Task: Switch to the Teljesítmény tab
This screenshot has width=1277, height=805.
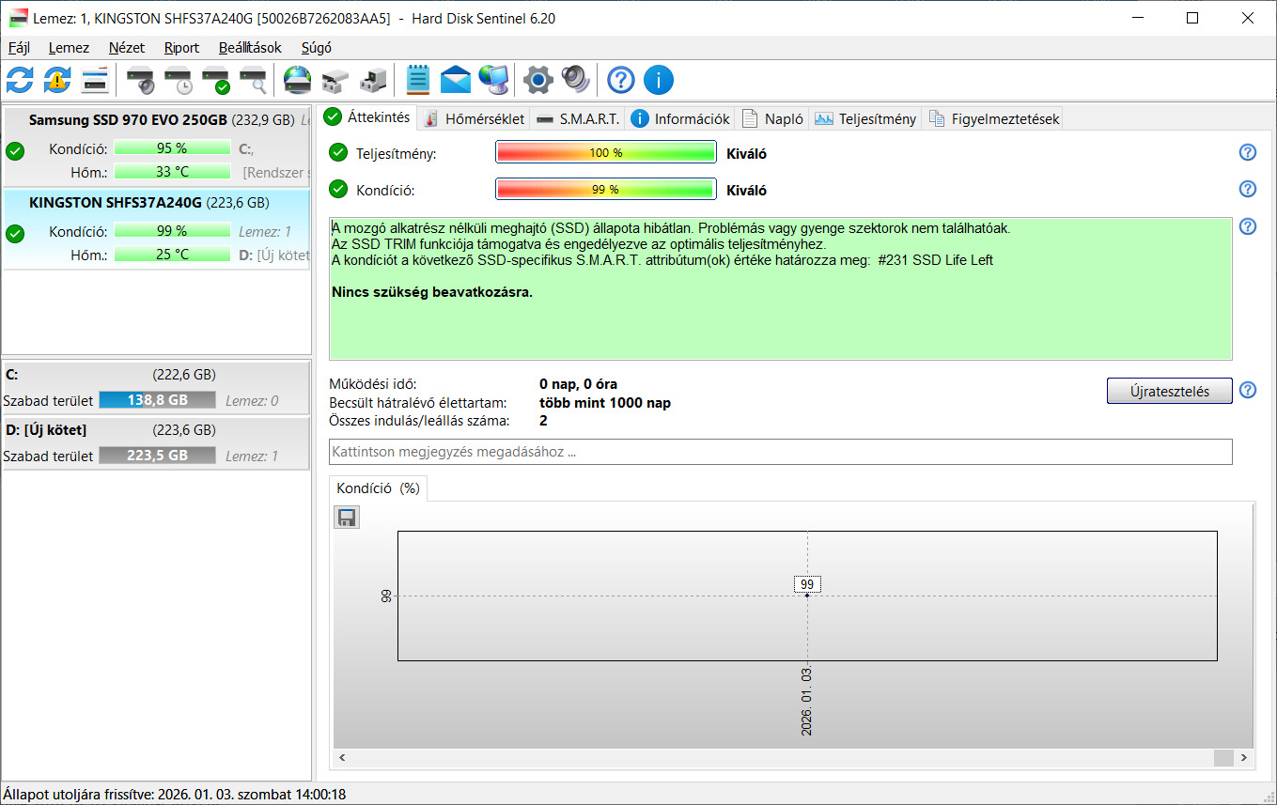Action: [x=865, y=118]
